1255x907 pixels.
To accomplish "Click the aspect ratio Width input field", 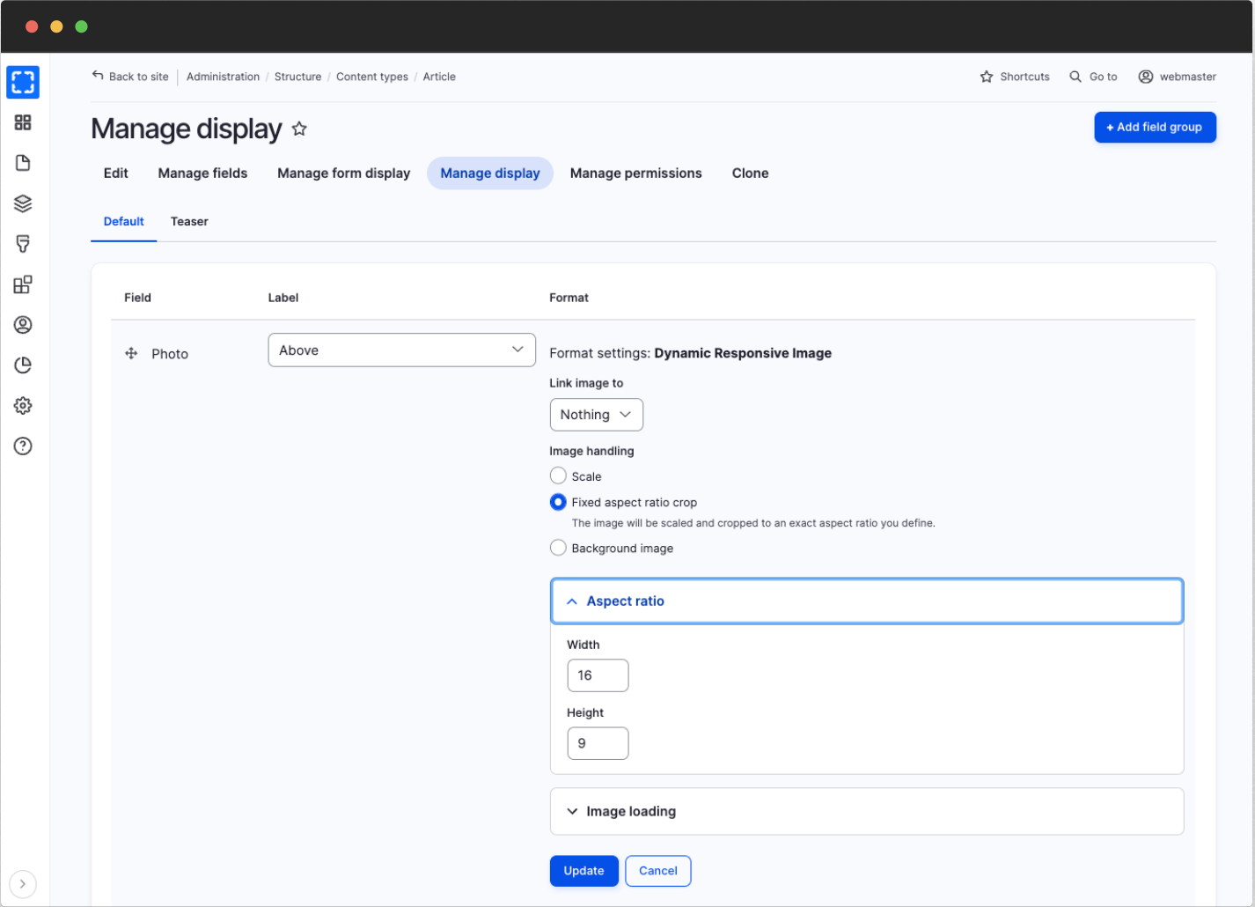I will (x=598, y=675).
